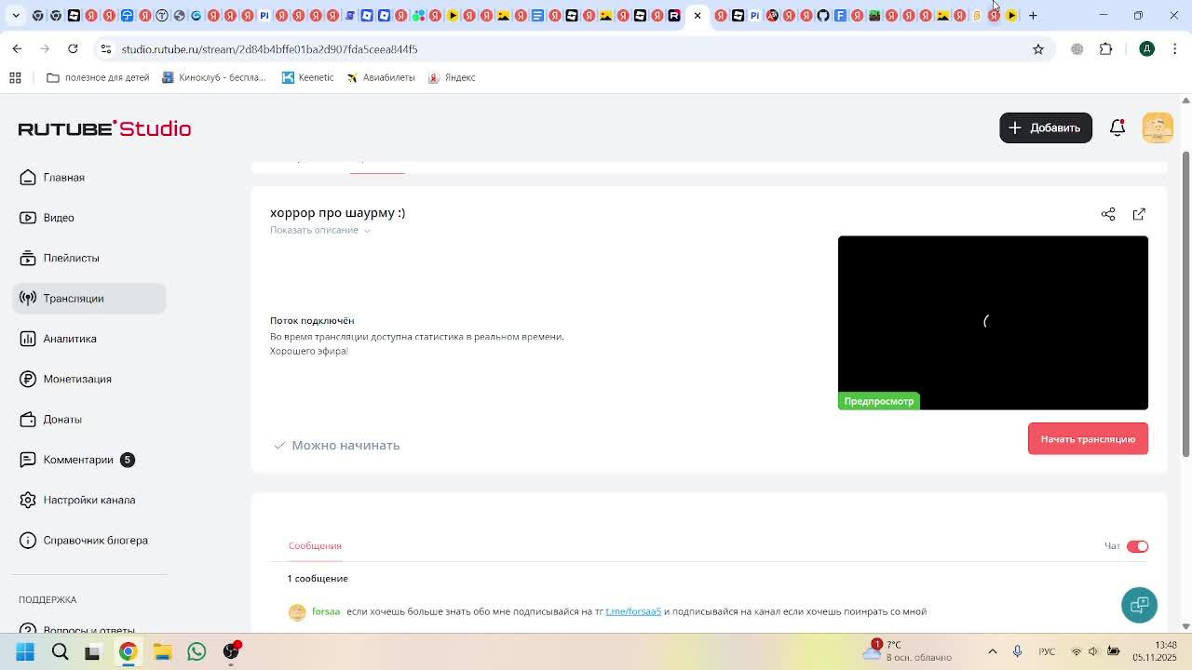The image size is (1192, 670).
Task: Go to Видео in the sidebar
Action: pyautogui.click(x=59, y=218)
